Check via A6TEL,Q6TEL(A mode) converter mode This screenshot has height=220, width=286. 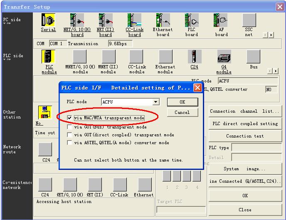pos(70,143)
